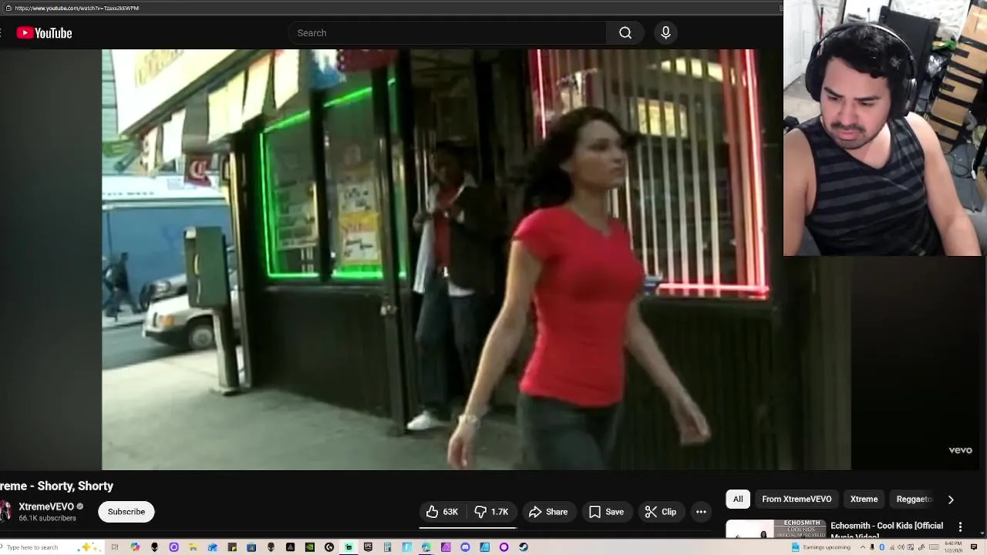Open Logitech G HUB from the taskbar
Viewport: 987px width, 555px height.
pyautogui.click(x=329, y=547)
